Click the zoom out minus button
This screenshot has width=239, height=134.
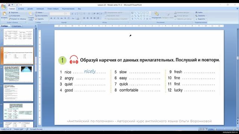215,129
